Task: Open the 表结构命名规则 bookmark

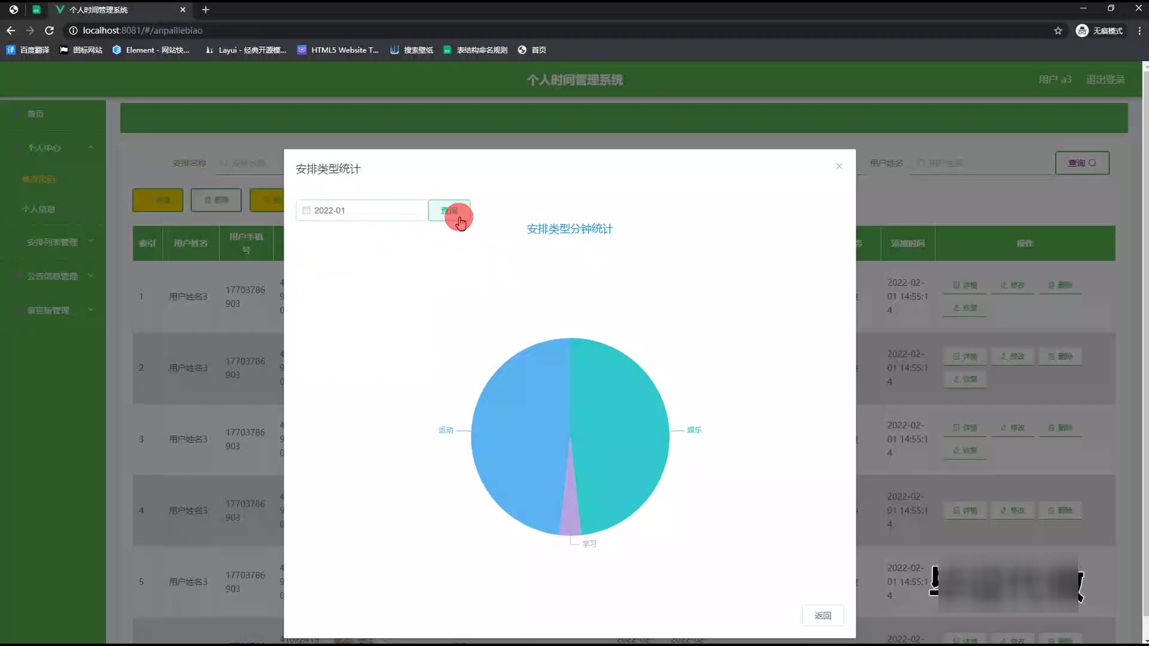Action: (x=475, y=50)
